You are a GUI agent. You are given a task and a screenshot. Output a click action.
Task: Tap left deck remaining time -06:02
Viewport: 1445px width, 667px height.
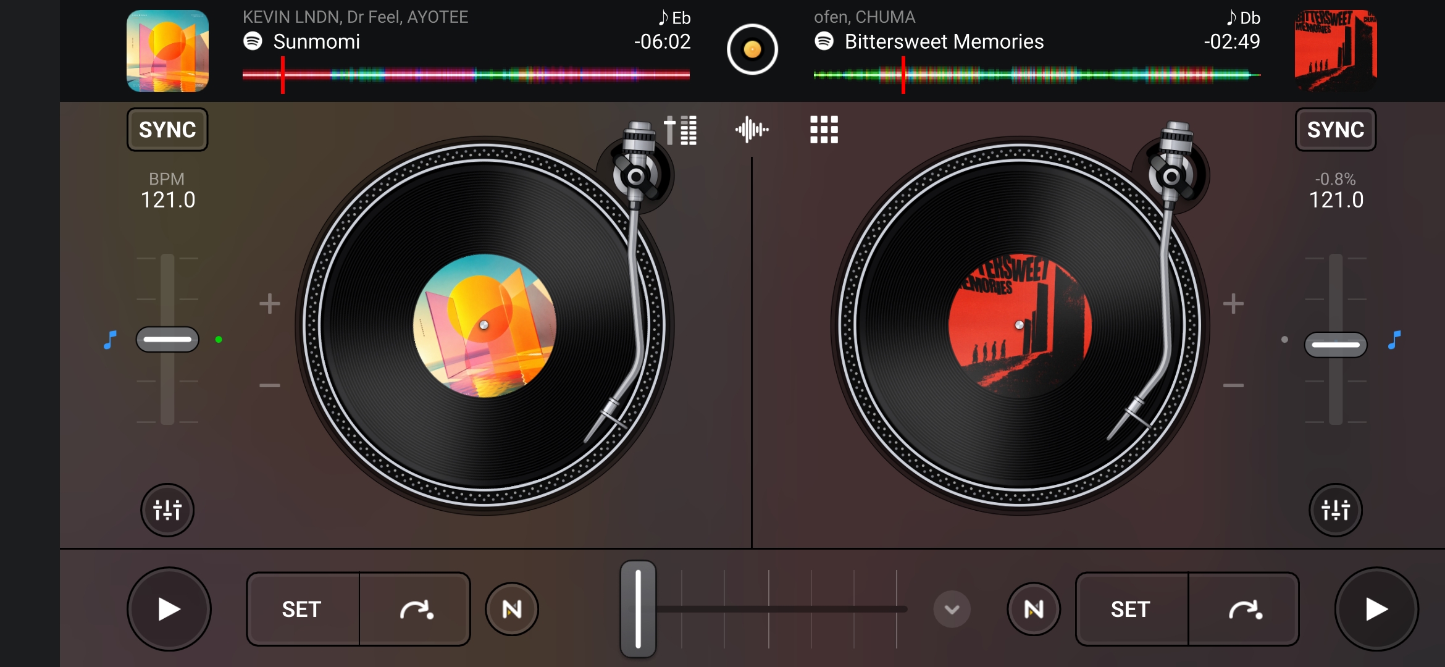point(662,42)
